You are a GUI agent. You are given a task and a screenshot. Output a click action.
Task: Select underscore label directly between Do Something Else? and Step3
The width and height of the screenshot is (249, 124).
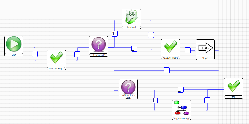[x=181, y=90]
